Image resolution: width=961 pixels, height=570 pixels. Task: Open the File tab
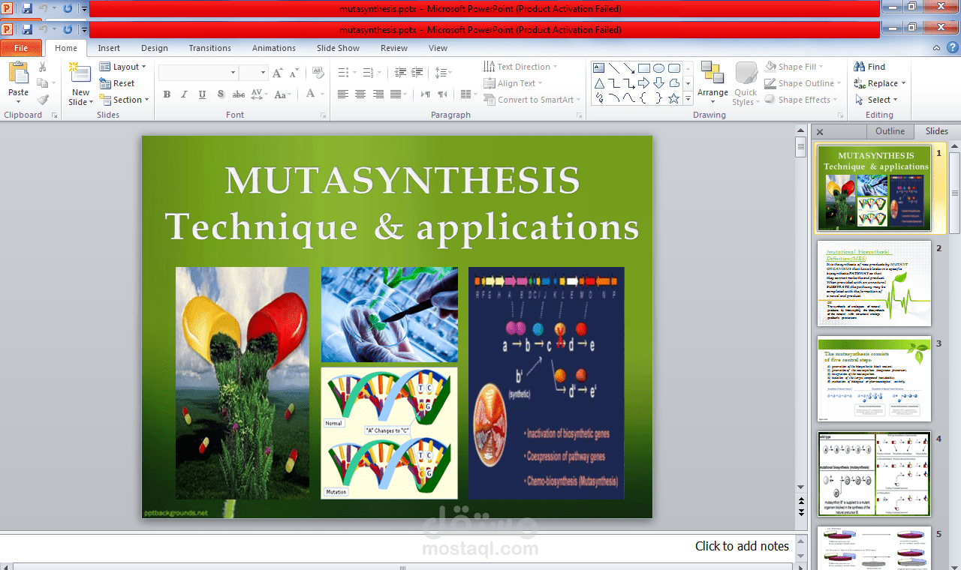coord(21,48)
